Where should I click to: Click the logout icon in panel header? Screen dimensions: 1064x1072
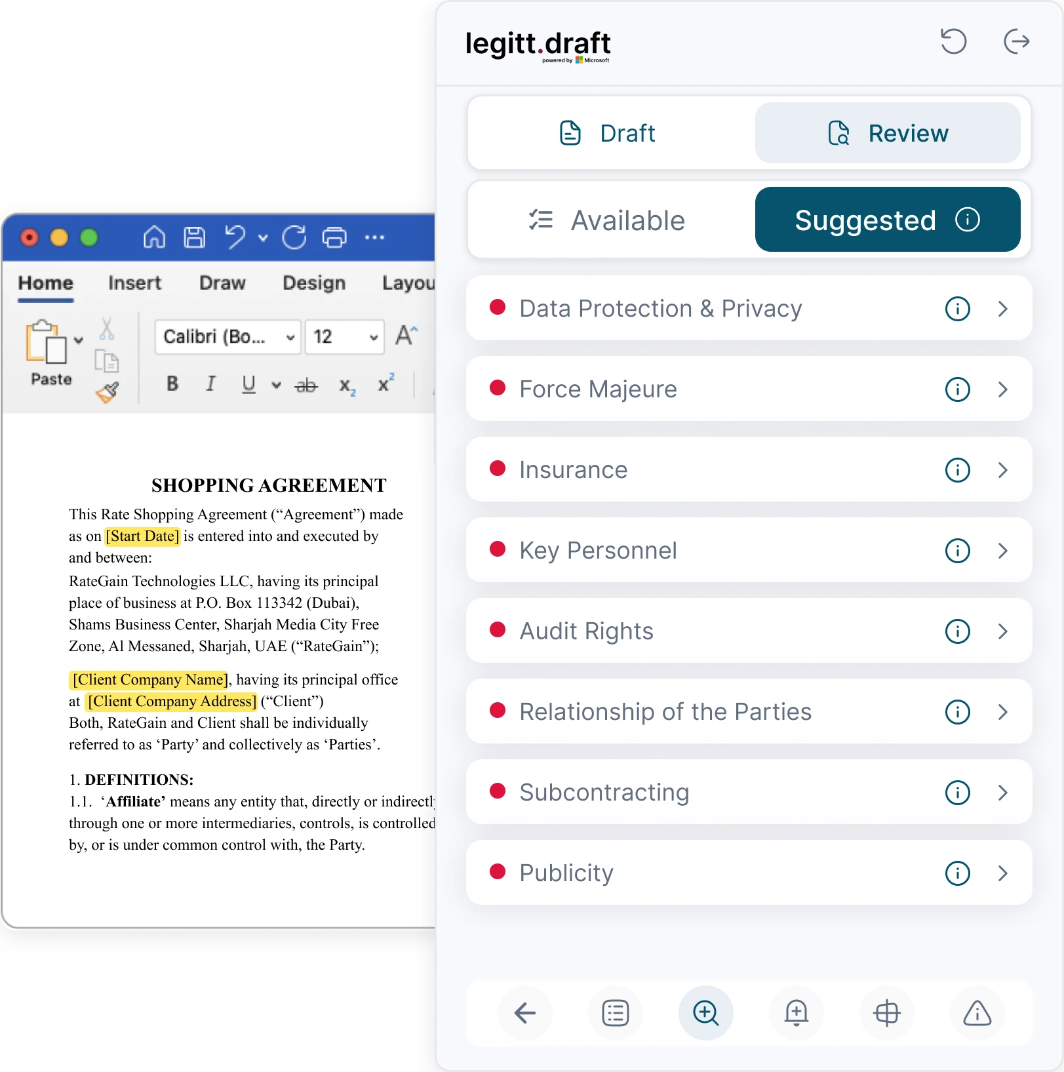coord(1016,41)
